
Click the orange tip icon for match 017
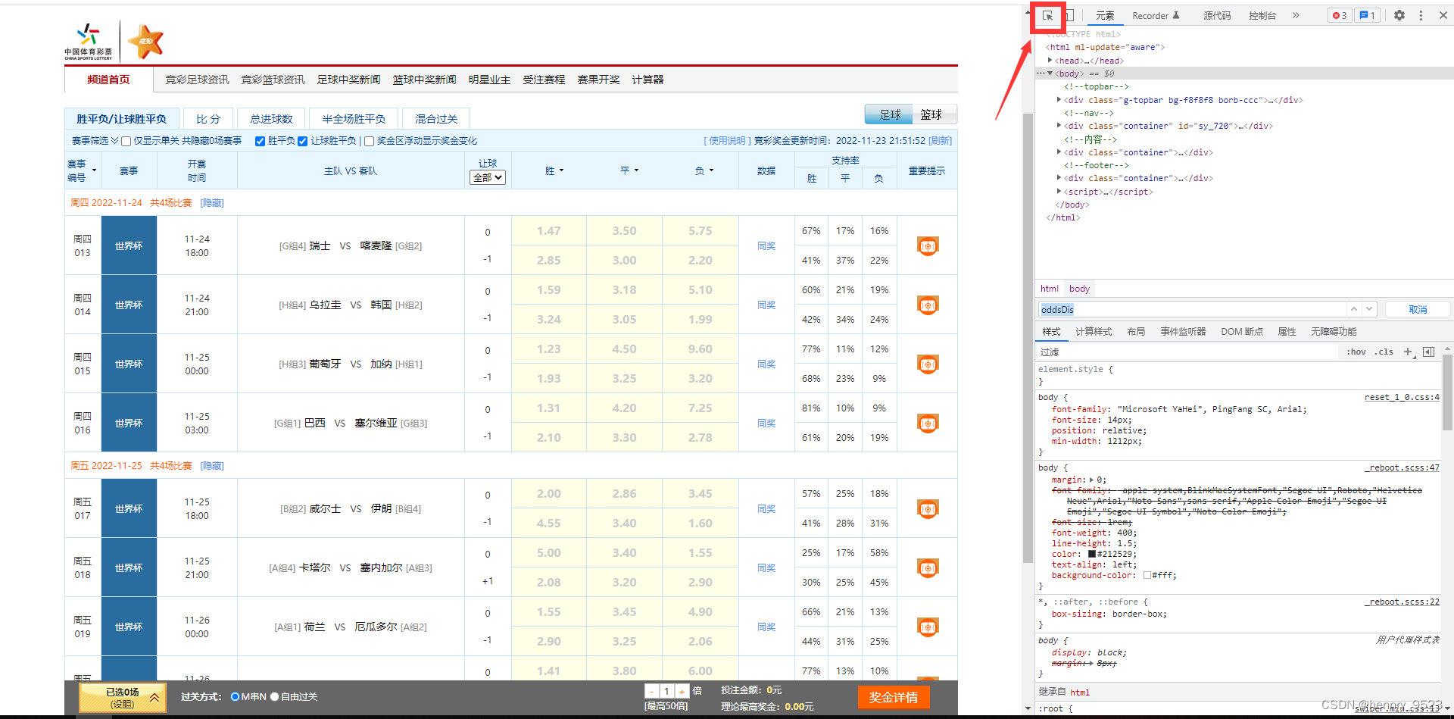[928, 508]
